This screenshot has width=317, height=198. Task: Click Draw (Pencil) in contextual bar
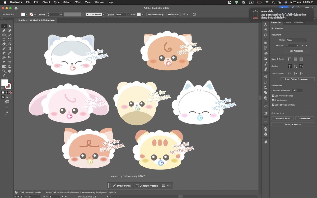(x=122, y=186)
